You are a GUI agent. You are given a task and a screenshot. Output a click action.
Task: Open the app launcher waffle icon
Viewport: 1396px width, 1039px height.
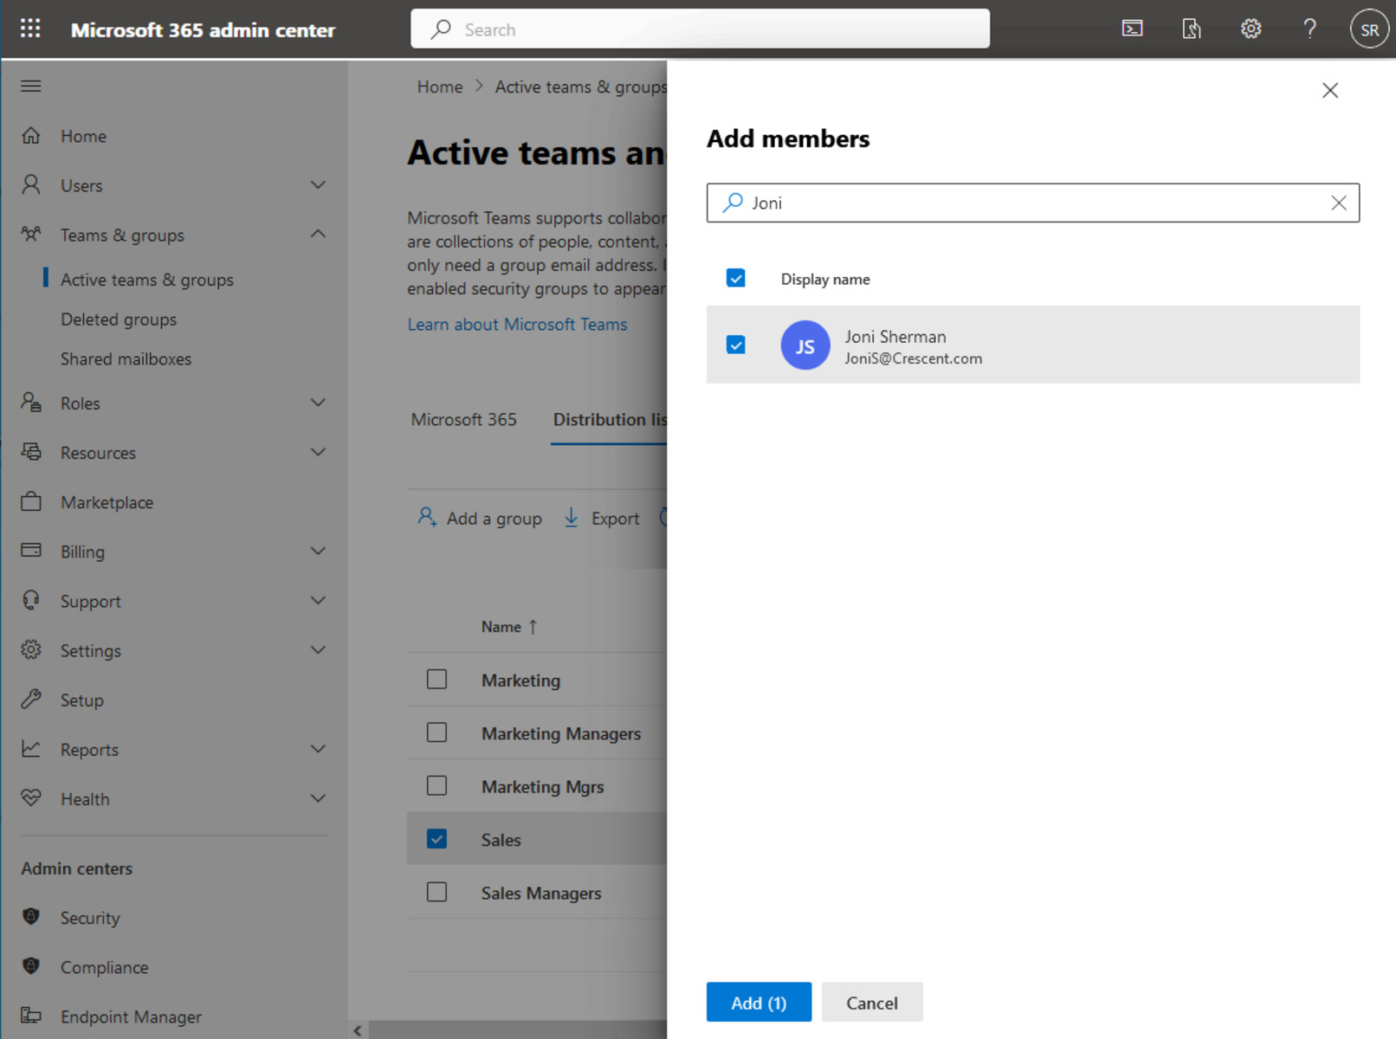point(30,29)
